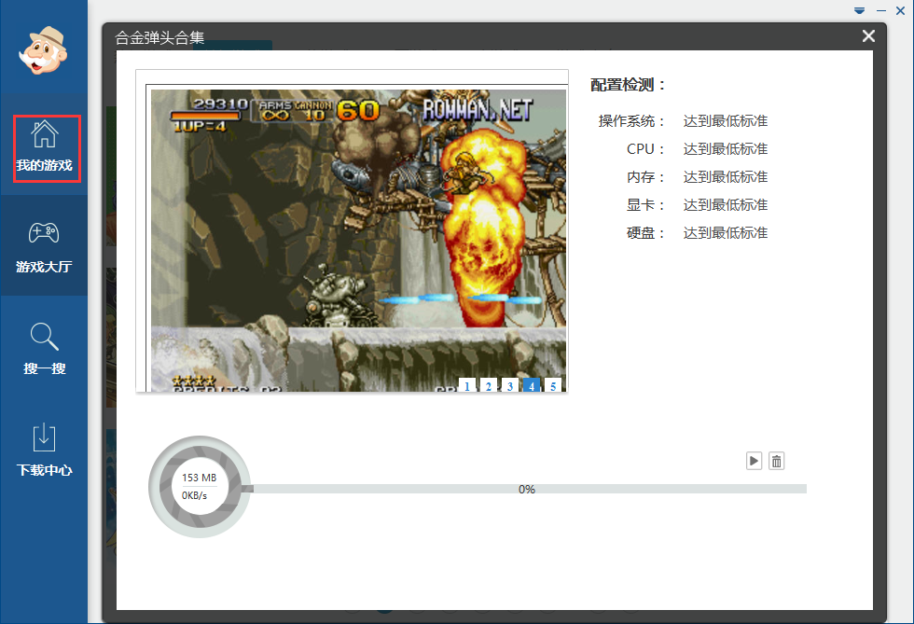Image resolution: width=914 pixels, height=624 pixels.
Task: Click the circular 153 MB download indicator
Action: [200, 487]
